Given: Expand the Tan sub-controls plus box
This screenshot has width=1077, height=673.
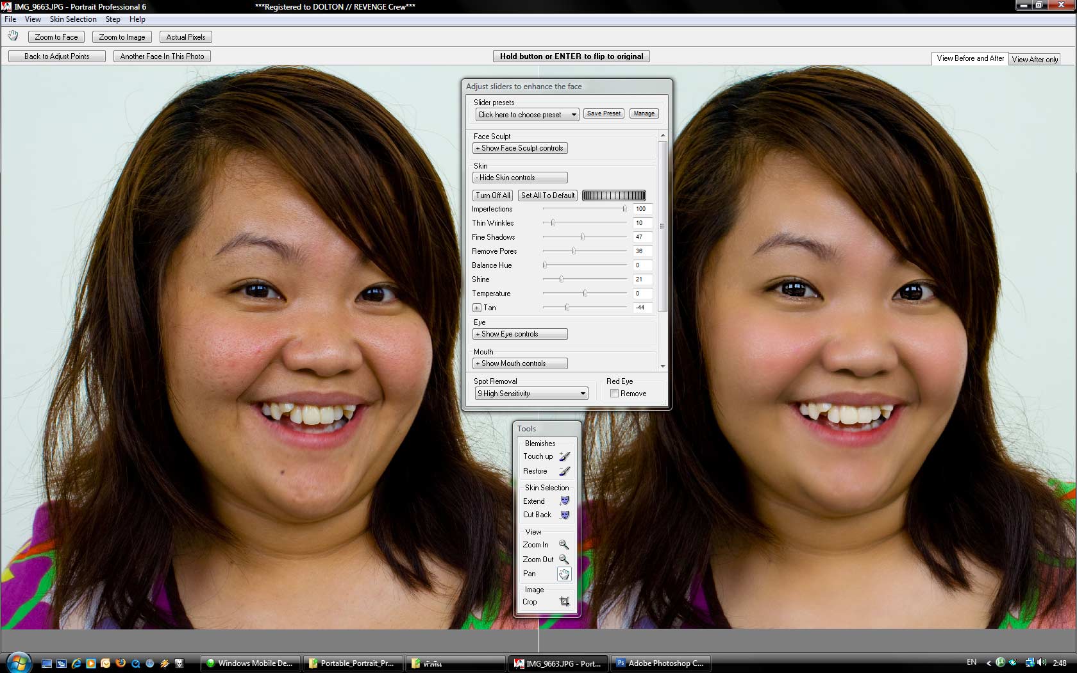Looking at the screenshot, I should tap(476, 308).
